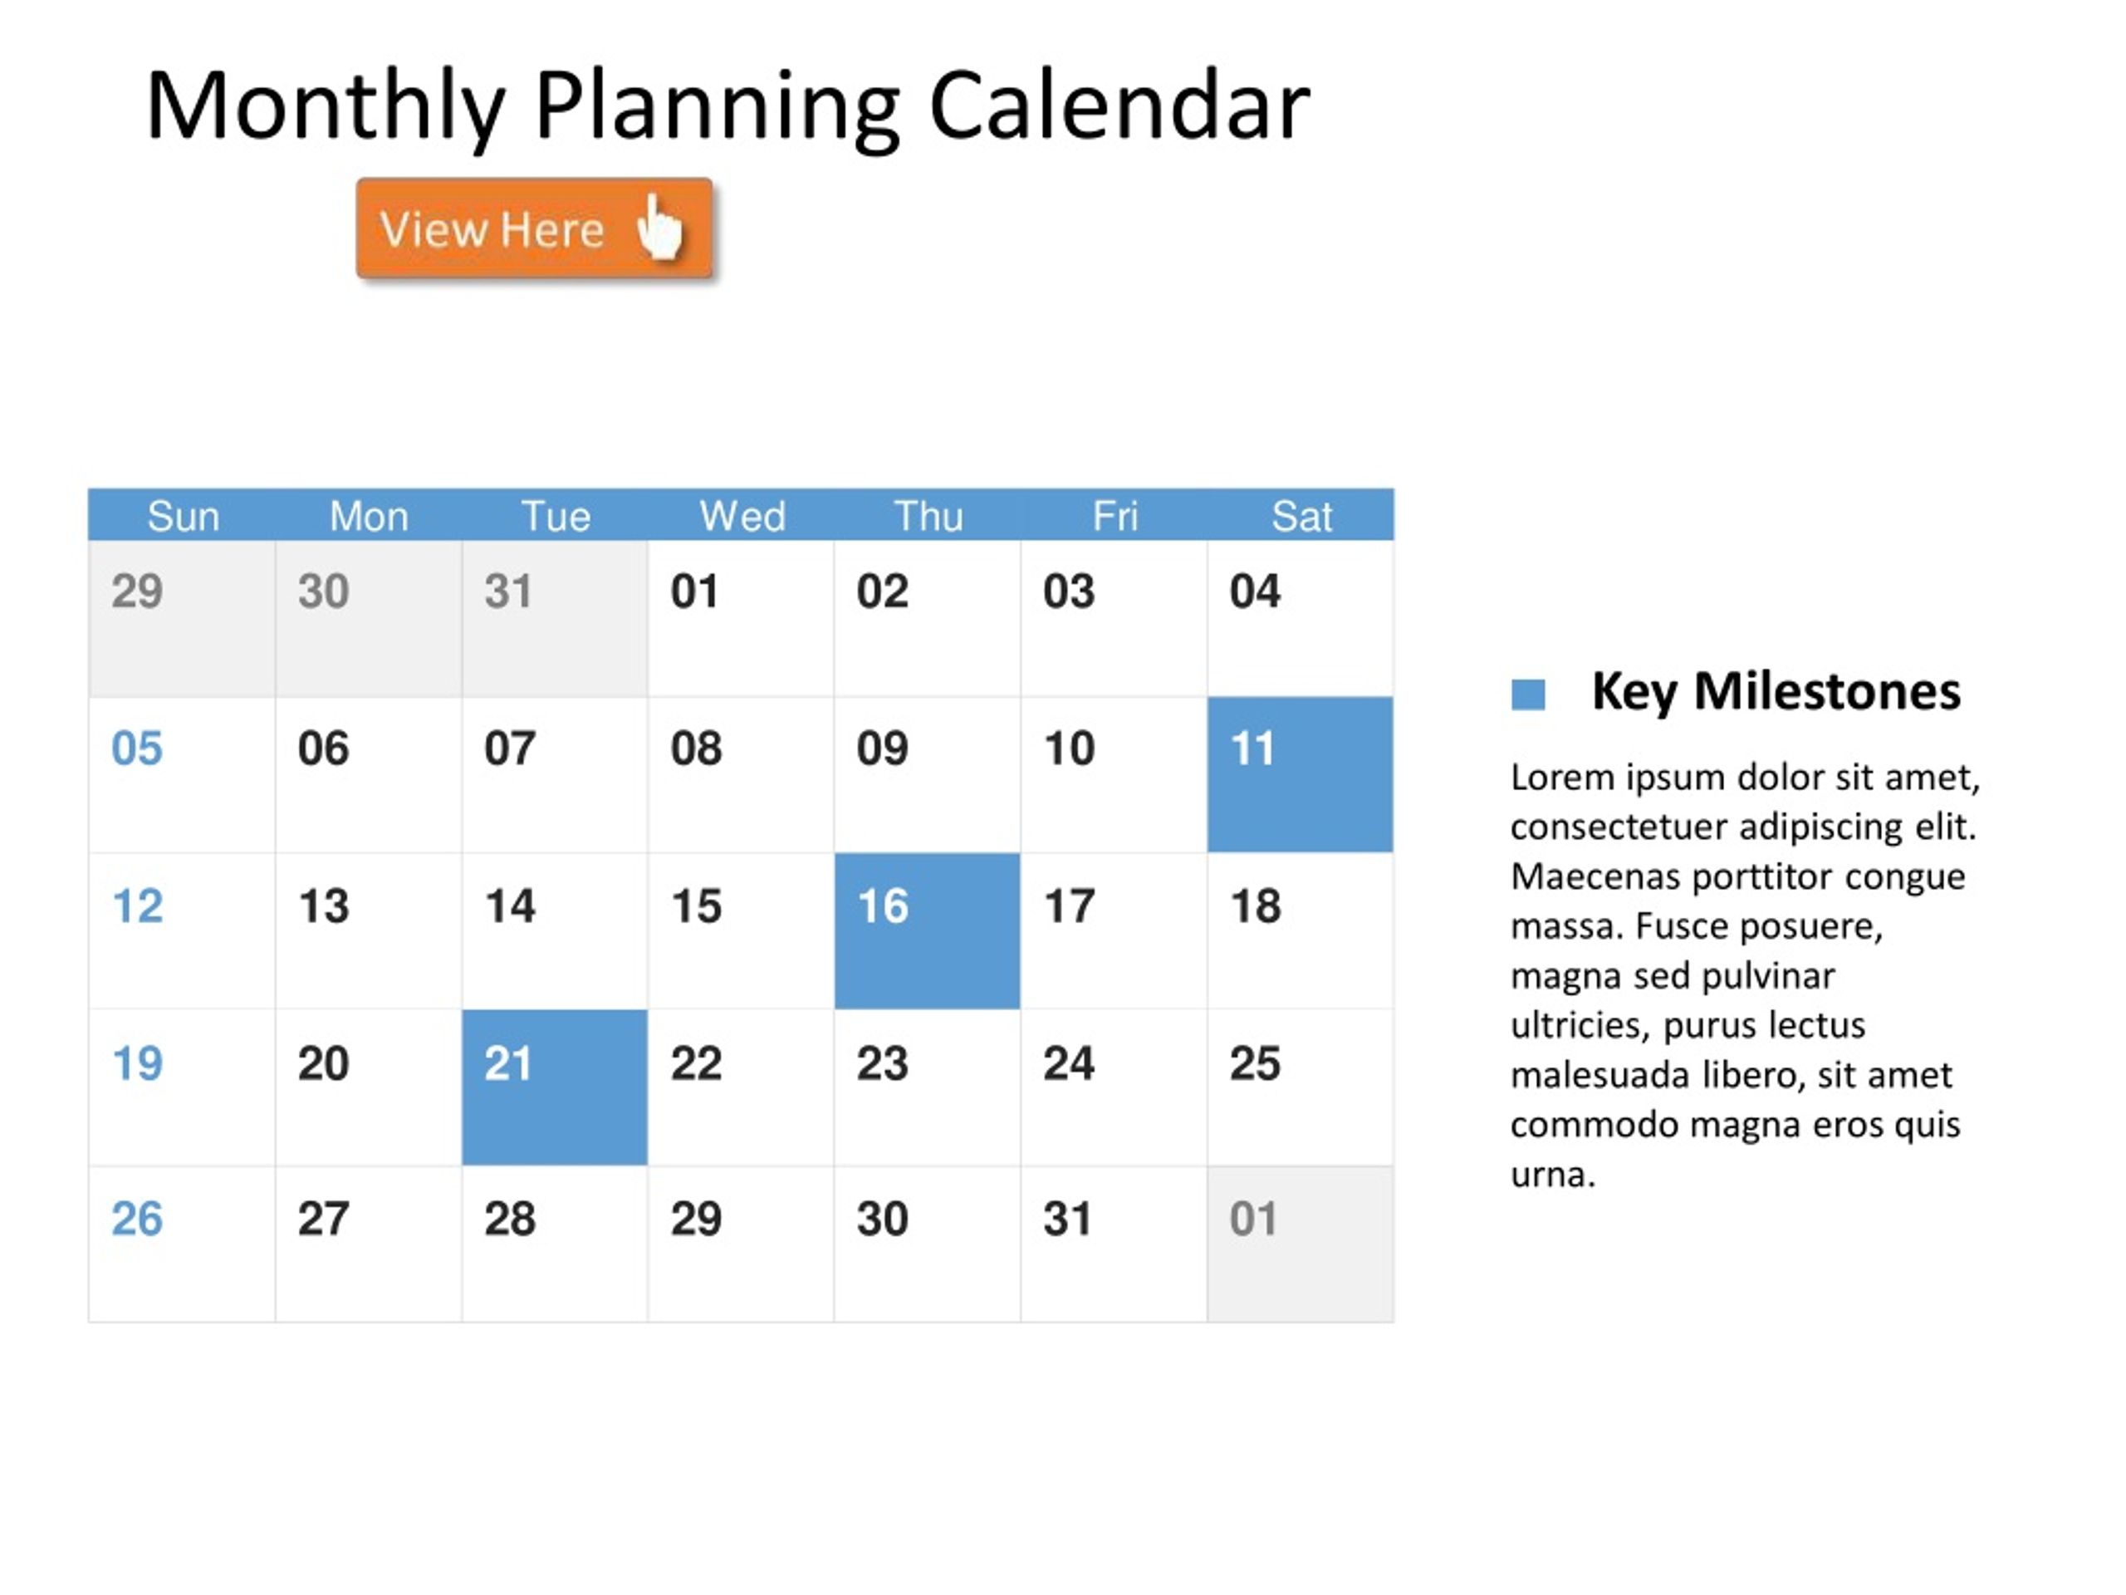The width and height of the screenshot is (2126, 1595).
Task: Select Sunday date 26
Action: coord(182,1245)
